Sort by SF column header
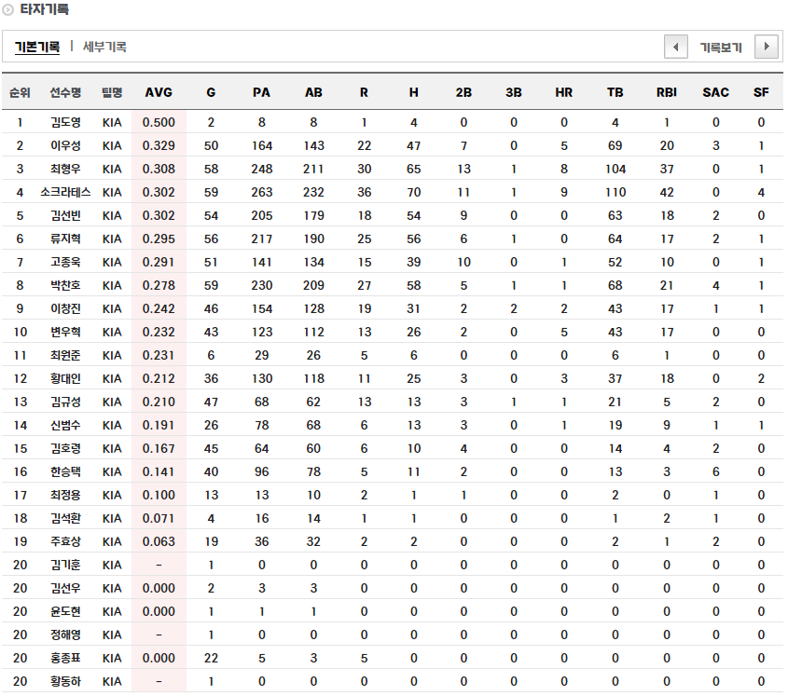Screen dimensions: 788x696 pyautogui.click(x=761, y=92)
